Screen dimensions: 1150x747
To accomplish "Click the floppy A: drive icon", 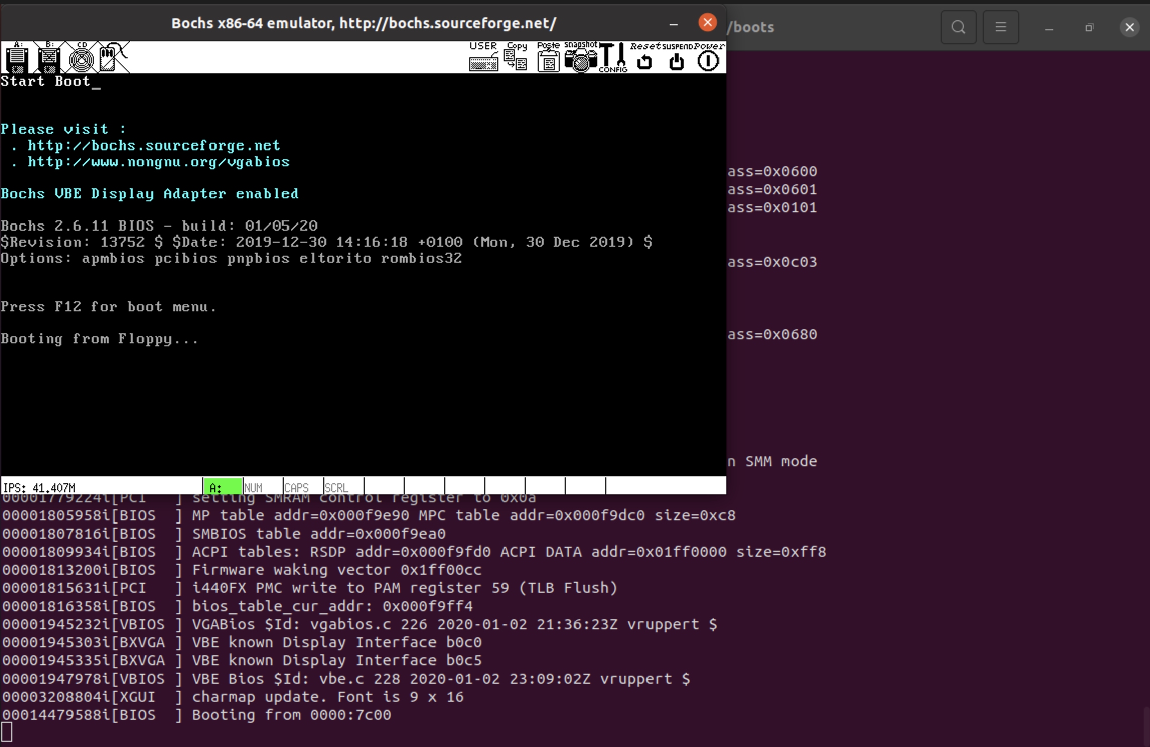I will pyautogui.click(x=17, y=57).
